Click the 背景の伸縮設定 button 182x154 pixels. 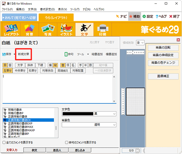click(x=163, y=55)
